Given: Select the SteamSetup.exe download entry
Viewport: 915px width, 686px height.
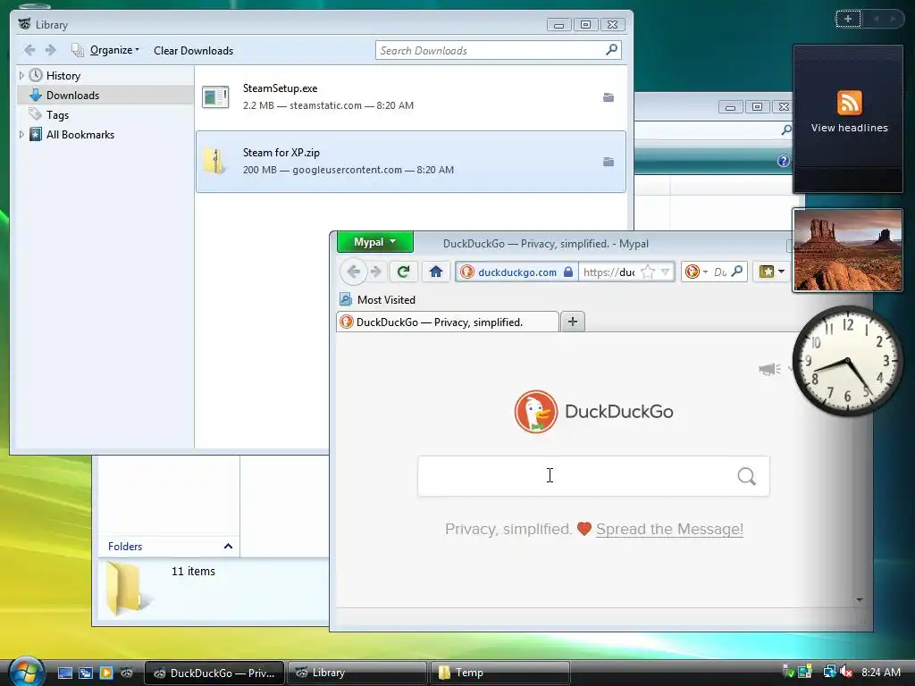Looking at the screenshot, I should pyautogui.click(x=411, y=96).
